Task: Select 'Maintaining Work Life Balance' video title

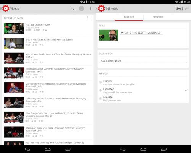Action: (x=56, y=85)
